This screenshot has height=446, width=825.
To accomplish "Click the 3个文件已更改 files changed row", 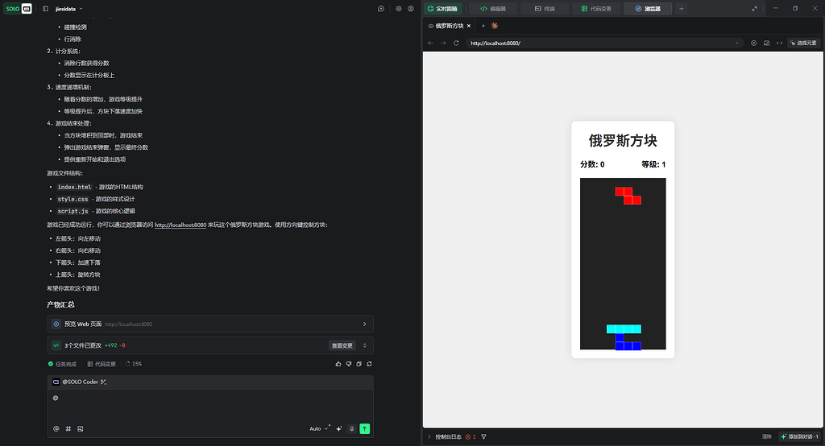I will 210,345.
